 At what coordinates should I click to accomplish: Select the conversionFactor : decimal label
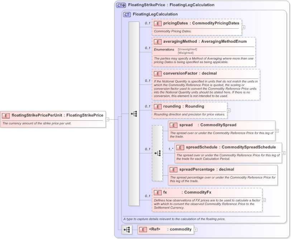tap(190, 73)
